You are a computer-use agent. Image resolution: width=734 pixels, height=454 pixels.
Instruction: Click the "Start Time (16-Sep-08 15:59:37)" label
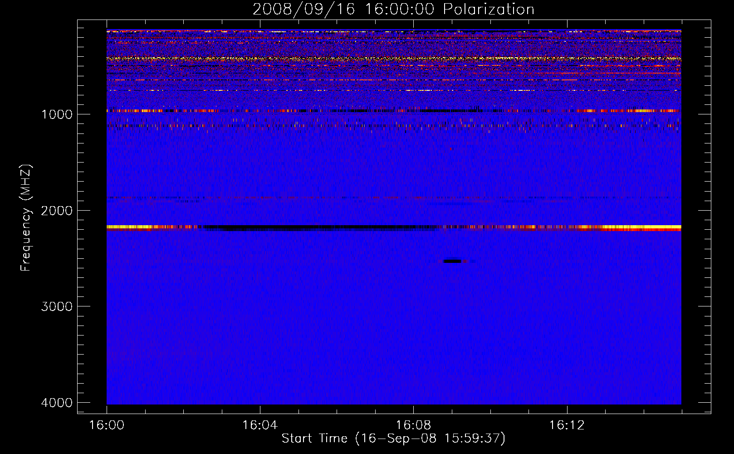(x=393, y=439)
